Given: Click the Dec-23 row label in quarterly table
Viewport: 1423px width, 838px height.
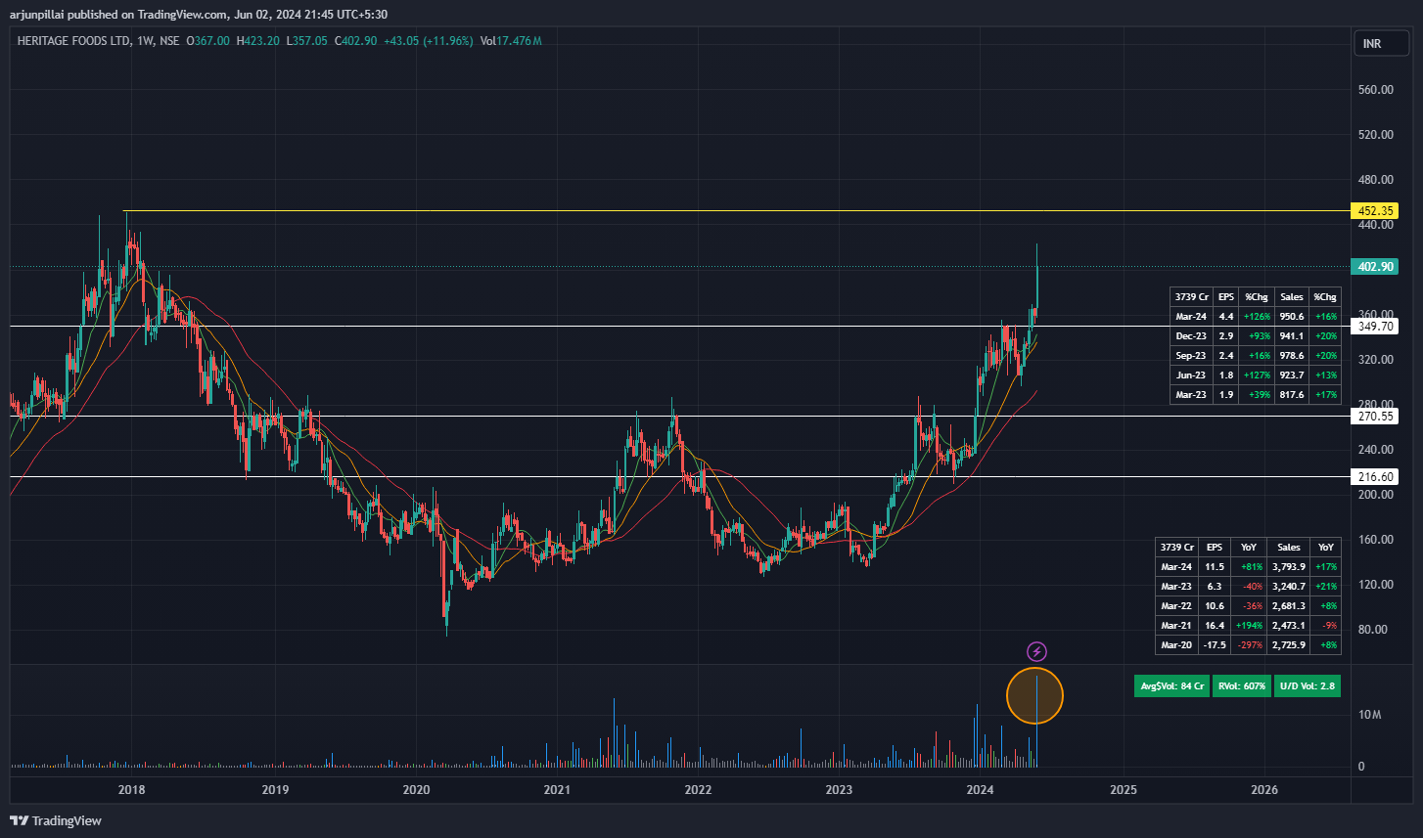Looking at the screenshot, I should [x=1190, y=336].
